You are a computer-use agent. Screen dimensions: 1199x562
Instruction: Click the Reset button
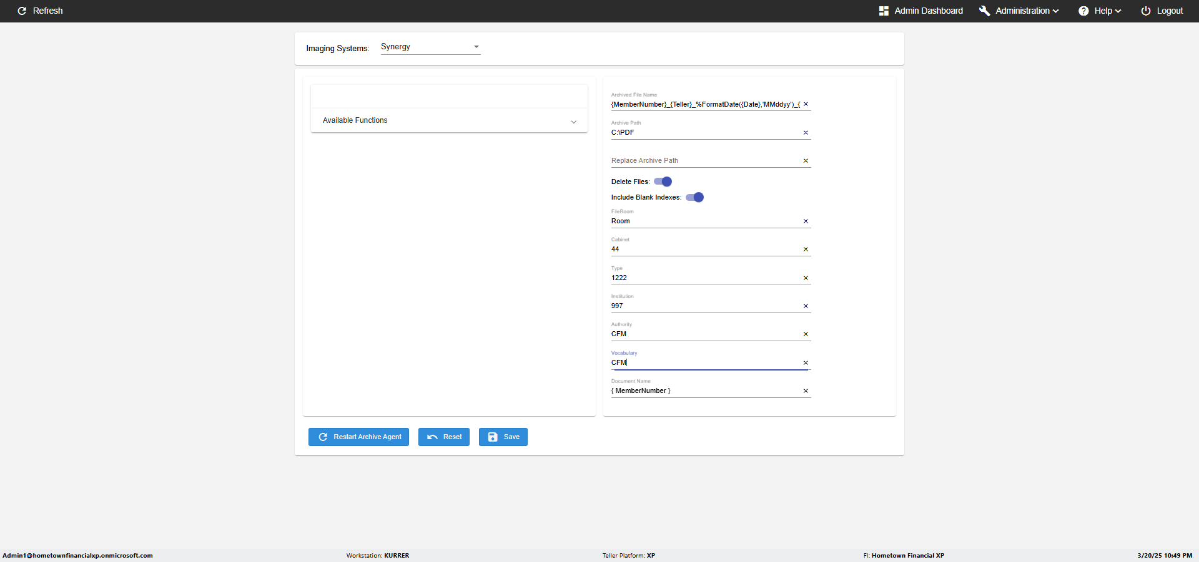tap(444, 437)
